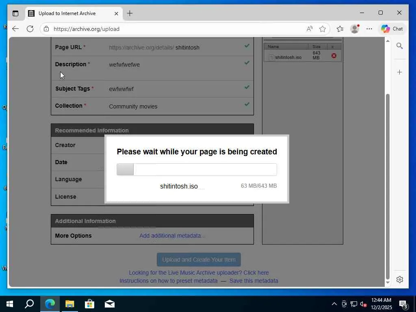
Task: Click the Creator field label
Action: (x=65, y=145)
